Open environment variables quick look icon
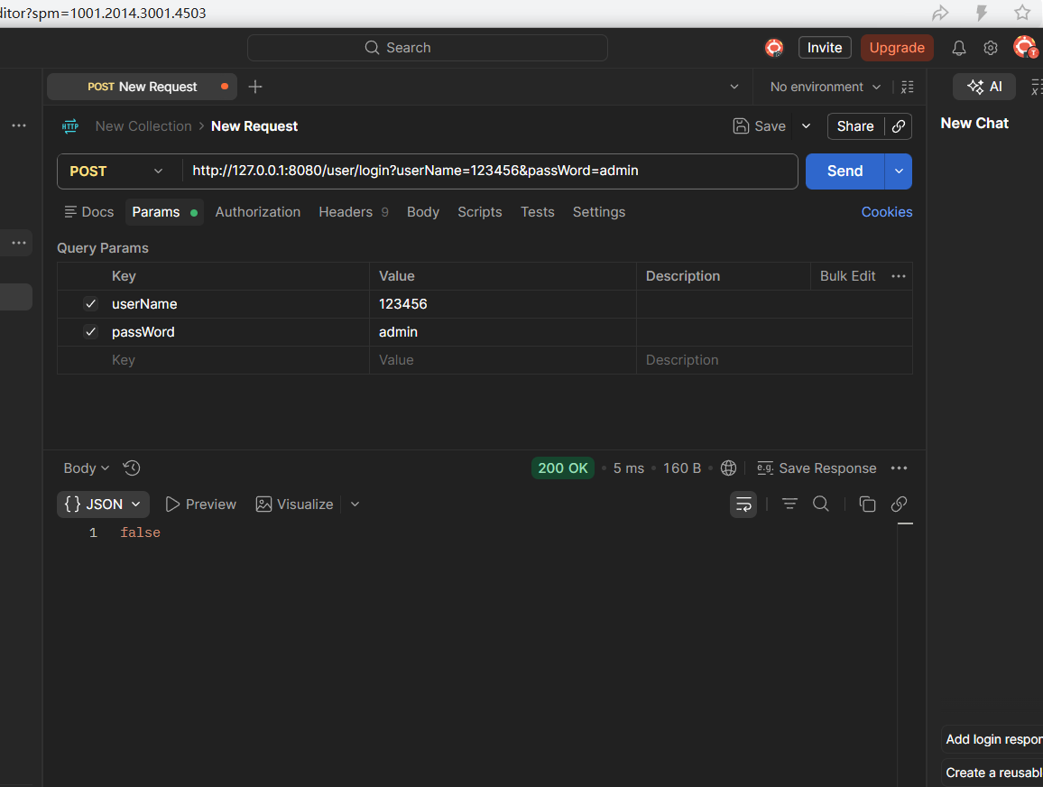 [x=908, y=88]
